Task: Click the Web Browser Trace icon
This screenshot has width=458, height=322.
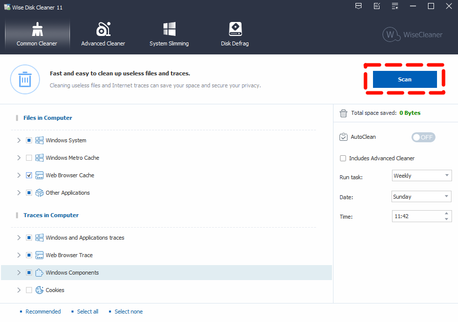Action: point(39,255)
